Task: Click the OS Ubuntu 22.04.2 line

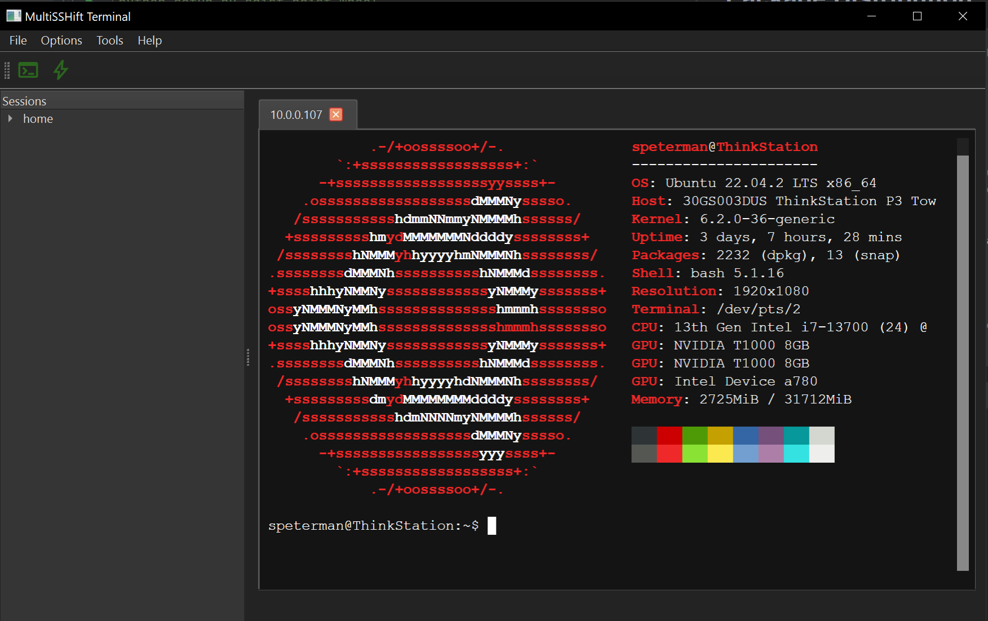Action: tap(754, 183)
